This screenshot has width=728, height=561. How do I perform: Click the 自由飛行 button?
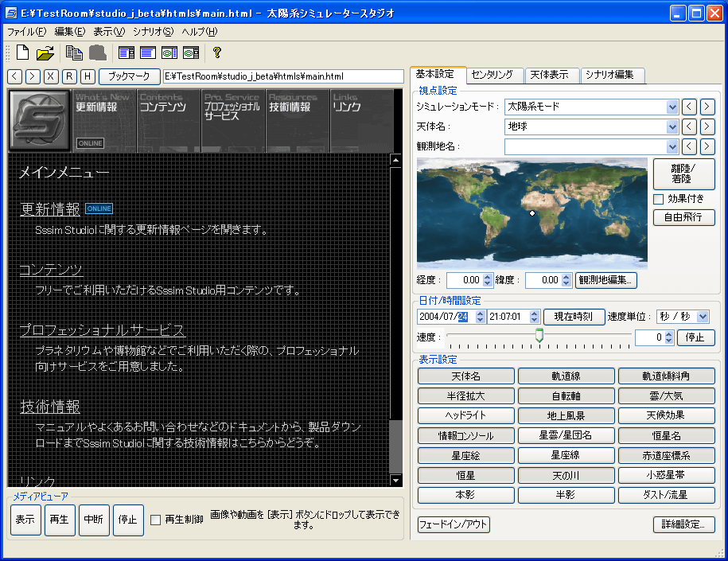(x=684, y=217)
